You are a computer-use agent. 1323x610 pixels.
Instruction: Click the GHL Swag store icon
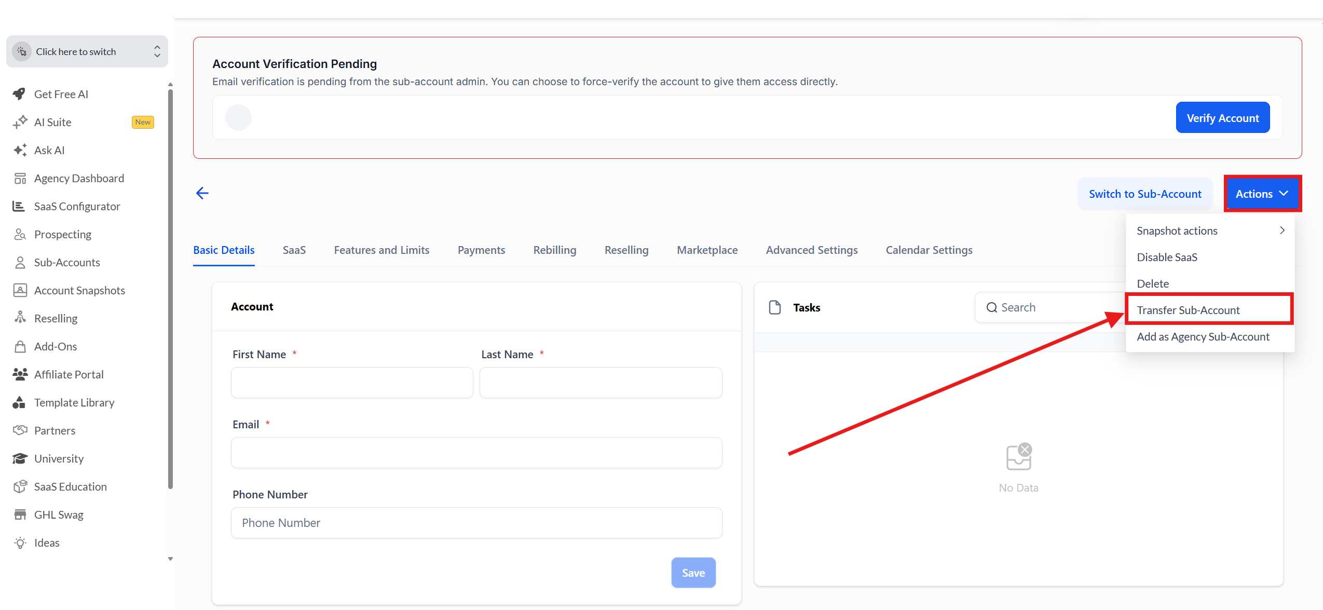click(x=20, y=514)
